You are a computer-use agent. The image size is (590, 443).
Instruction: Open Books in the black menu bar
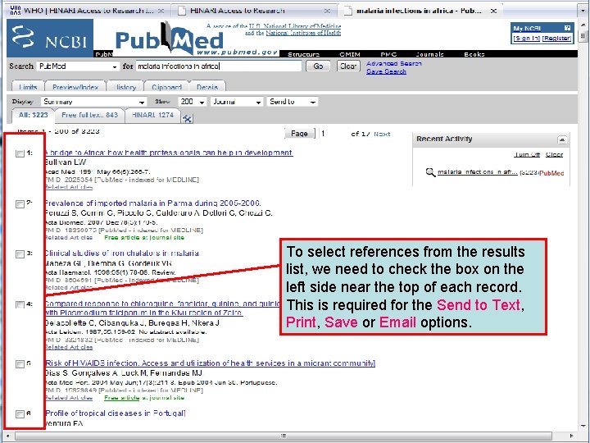(x=474, y=54)
